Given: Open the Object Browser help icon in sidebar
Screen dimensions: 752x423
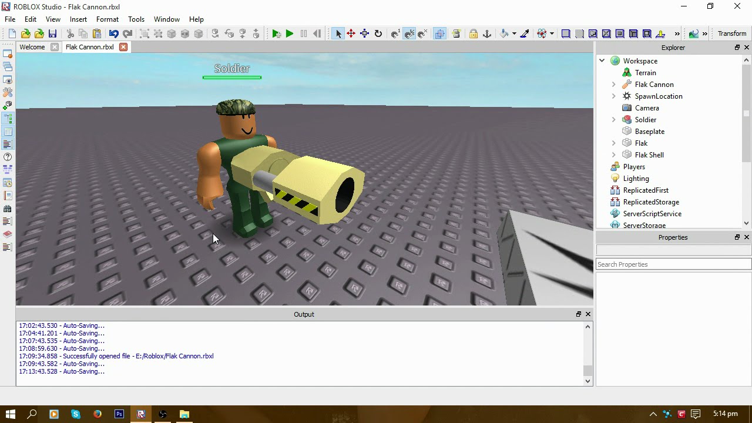Looking at the screenshot, I should 8,157.
